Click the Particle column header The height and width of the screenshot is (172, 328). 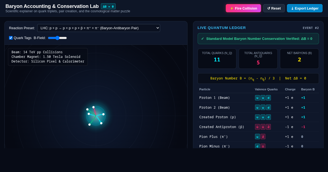[205, 89]
